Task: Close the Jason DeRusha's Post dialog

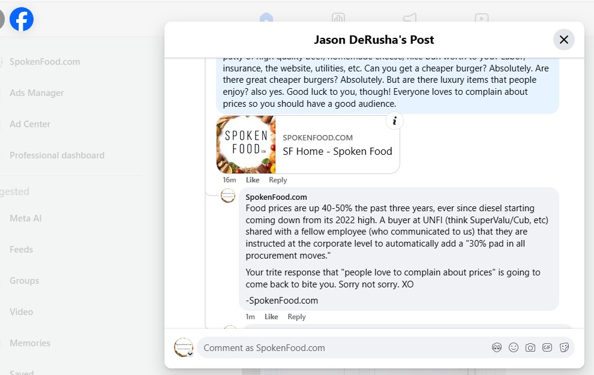Action: (563, 40)
